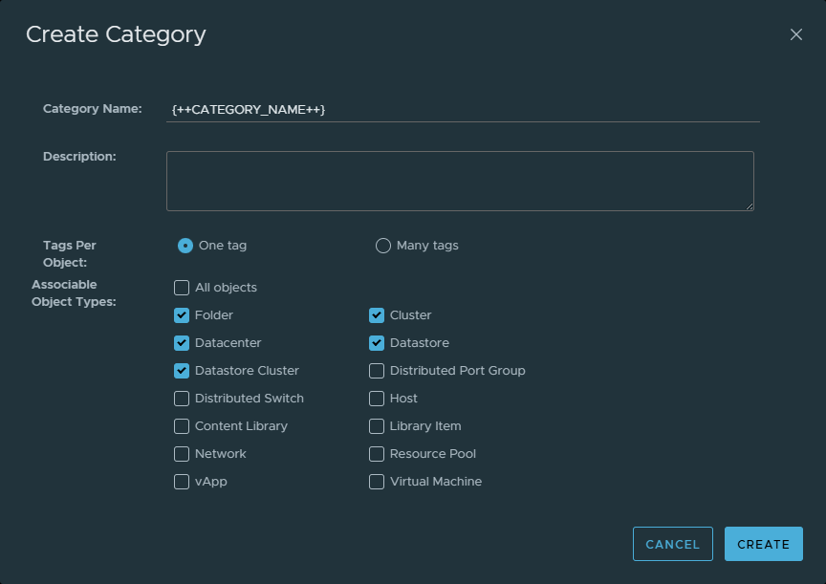
Task: Check the Library Item checkbox
Action: (x=377, y=426)
